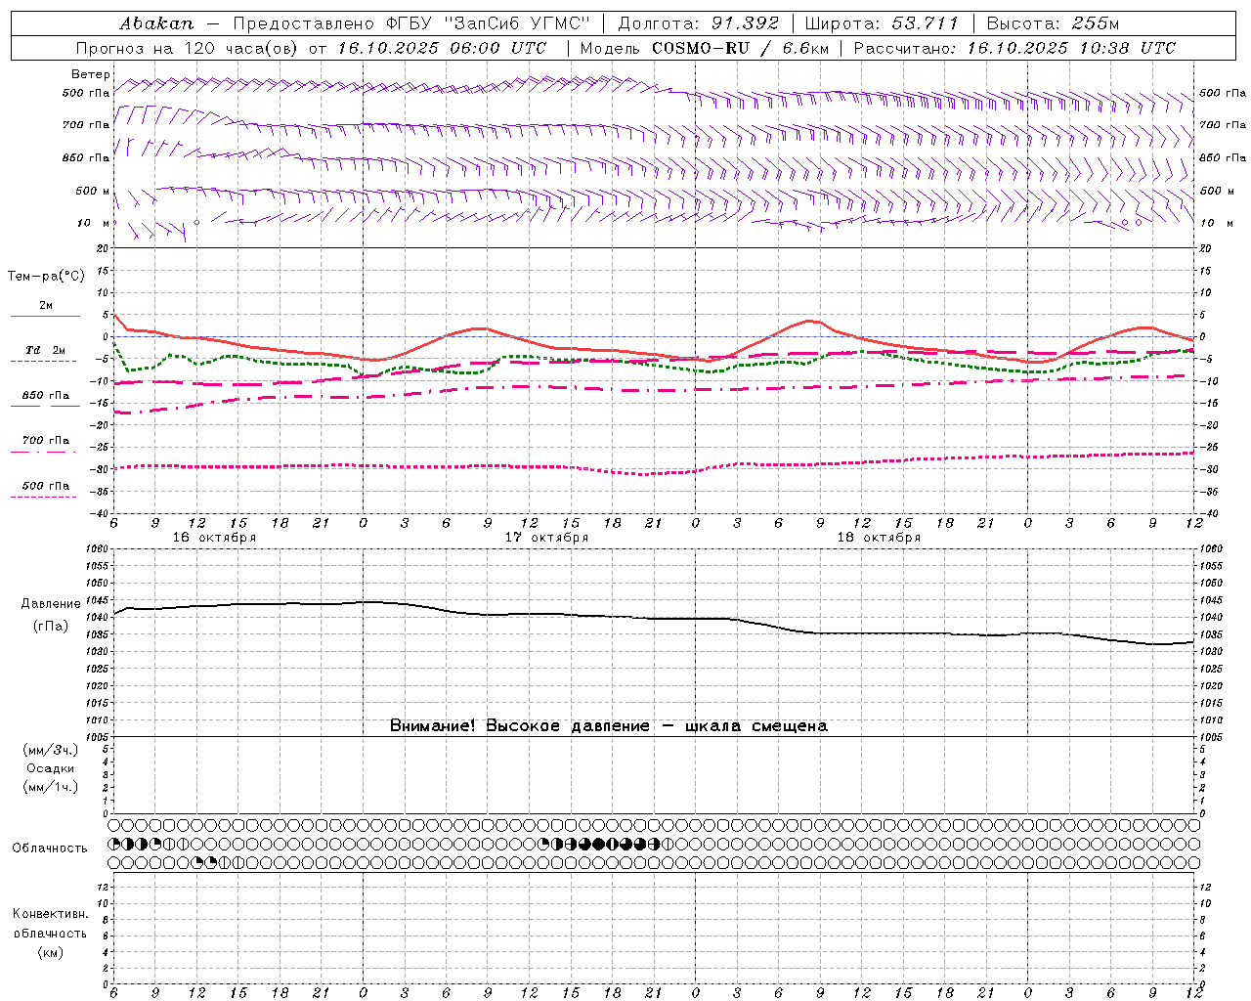
Task: Click the Давление panel label
Action: (x=50, y=604)
